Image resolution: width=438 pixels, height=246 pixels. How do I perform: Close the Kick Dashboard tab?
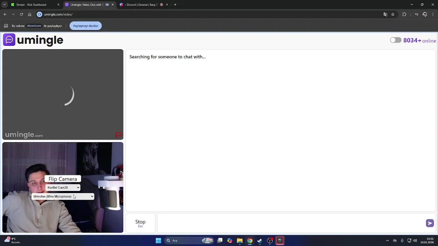pos(58,5)
